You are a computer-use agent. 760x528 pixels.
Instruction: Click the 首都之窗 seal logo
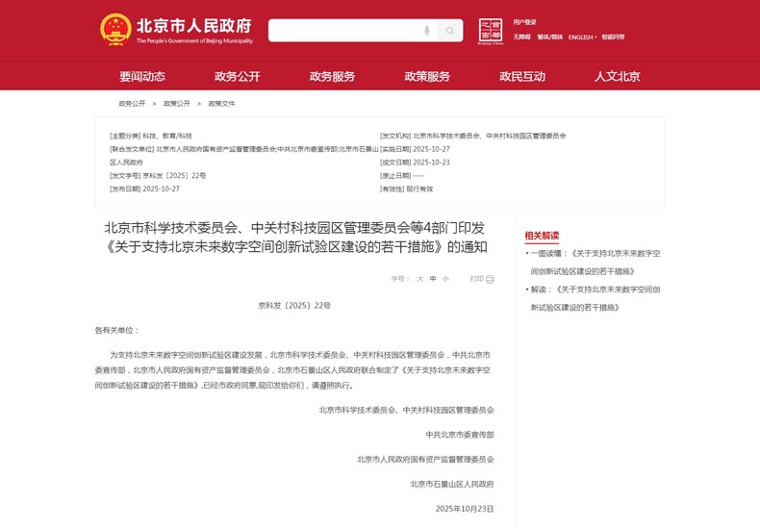[x=491, y=31]
